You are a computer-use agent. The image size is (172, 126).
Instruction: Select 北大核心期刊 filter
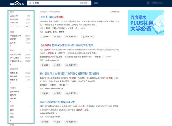[x=16, y=55]
